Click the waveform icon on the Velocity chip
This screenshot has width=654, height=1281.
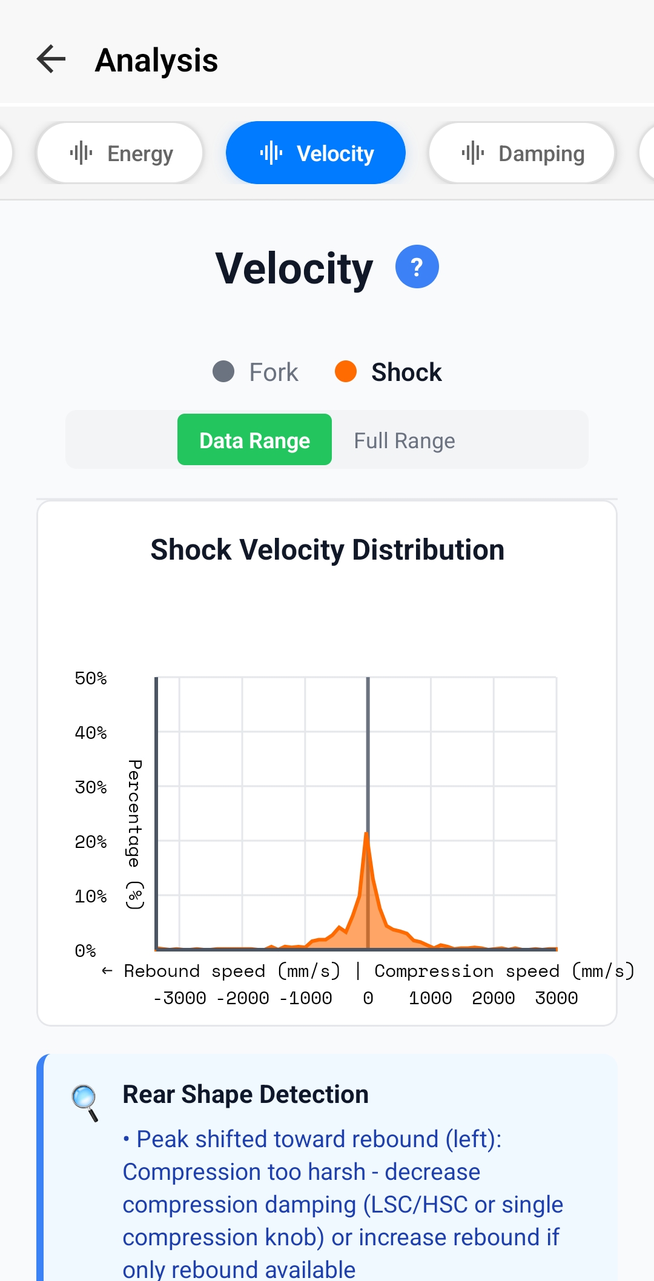pyautogui.click(x=272, y=153)
